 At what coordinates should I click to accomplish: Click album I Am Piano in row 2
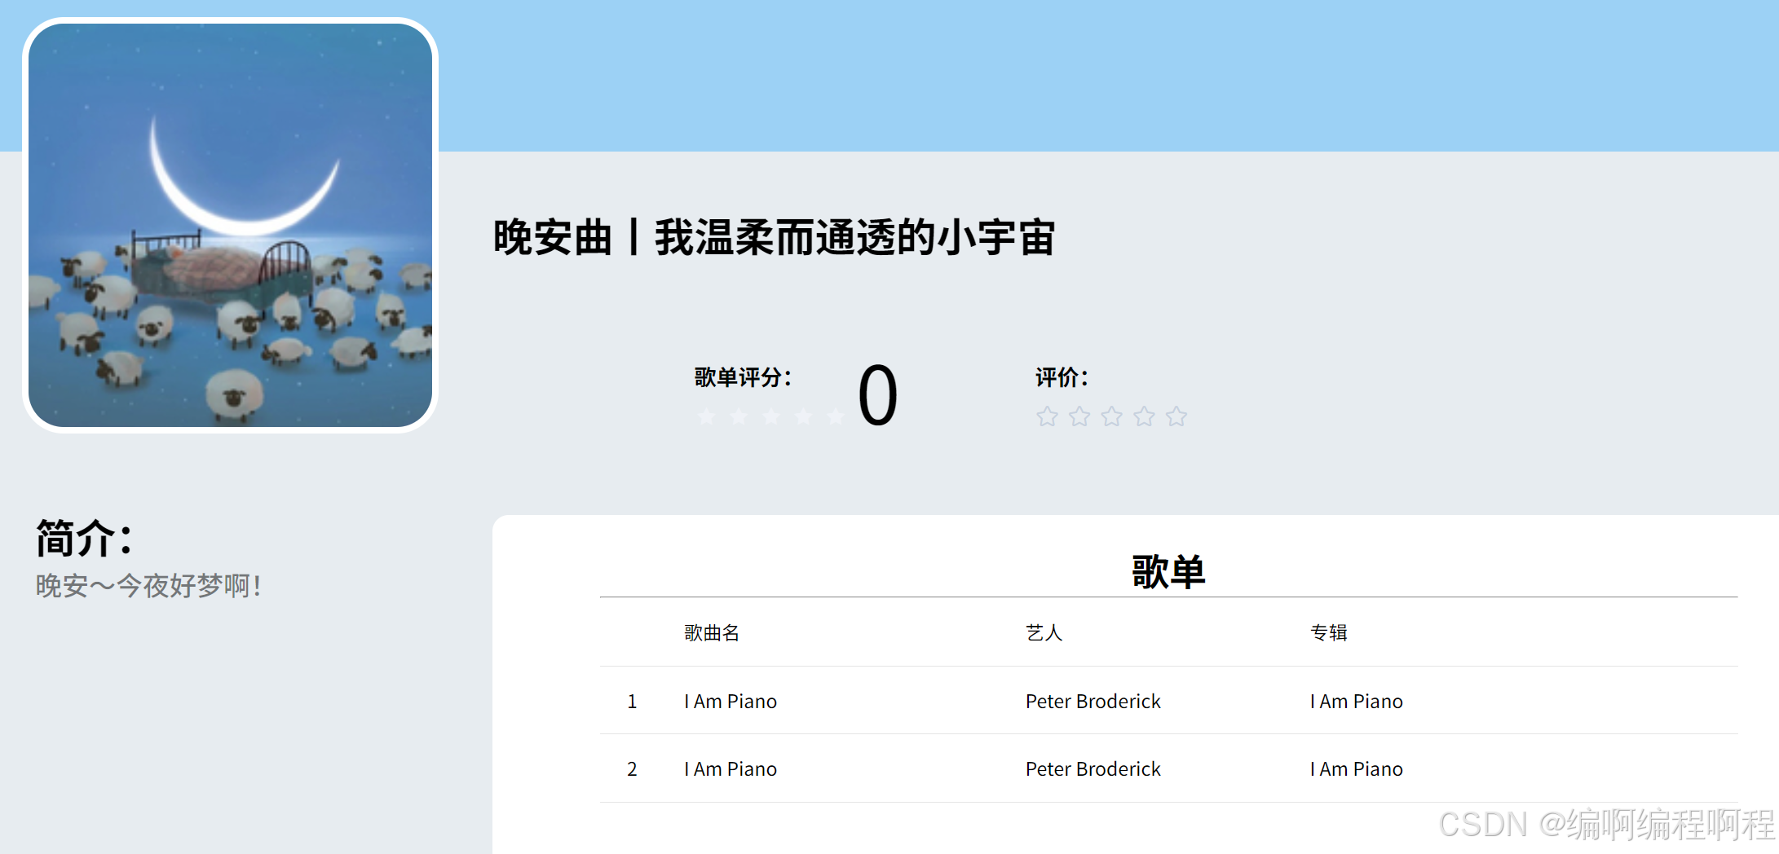[1357, 769]
